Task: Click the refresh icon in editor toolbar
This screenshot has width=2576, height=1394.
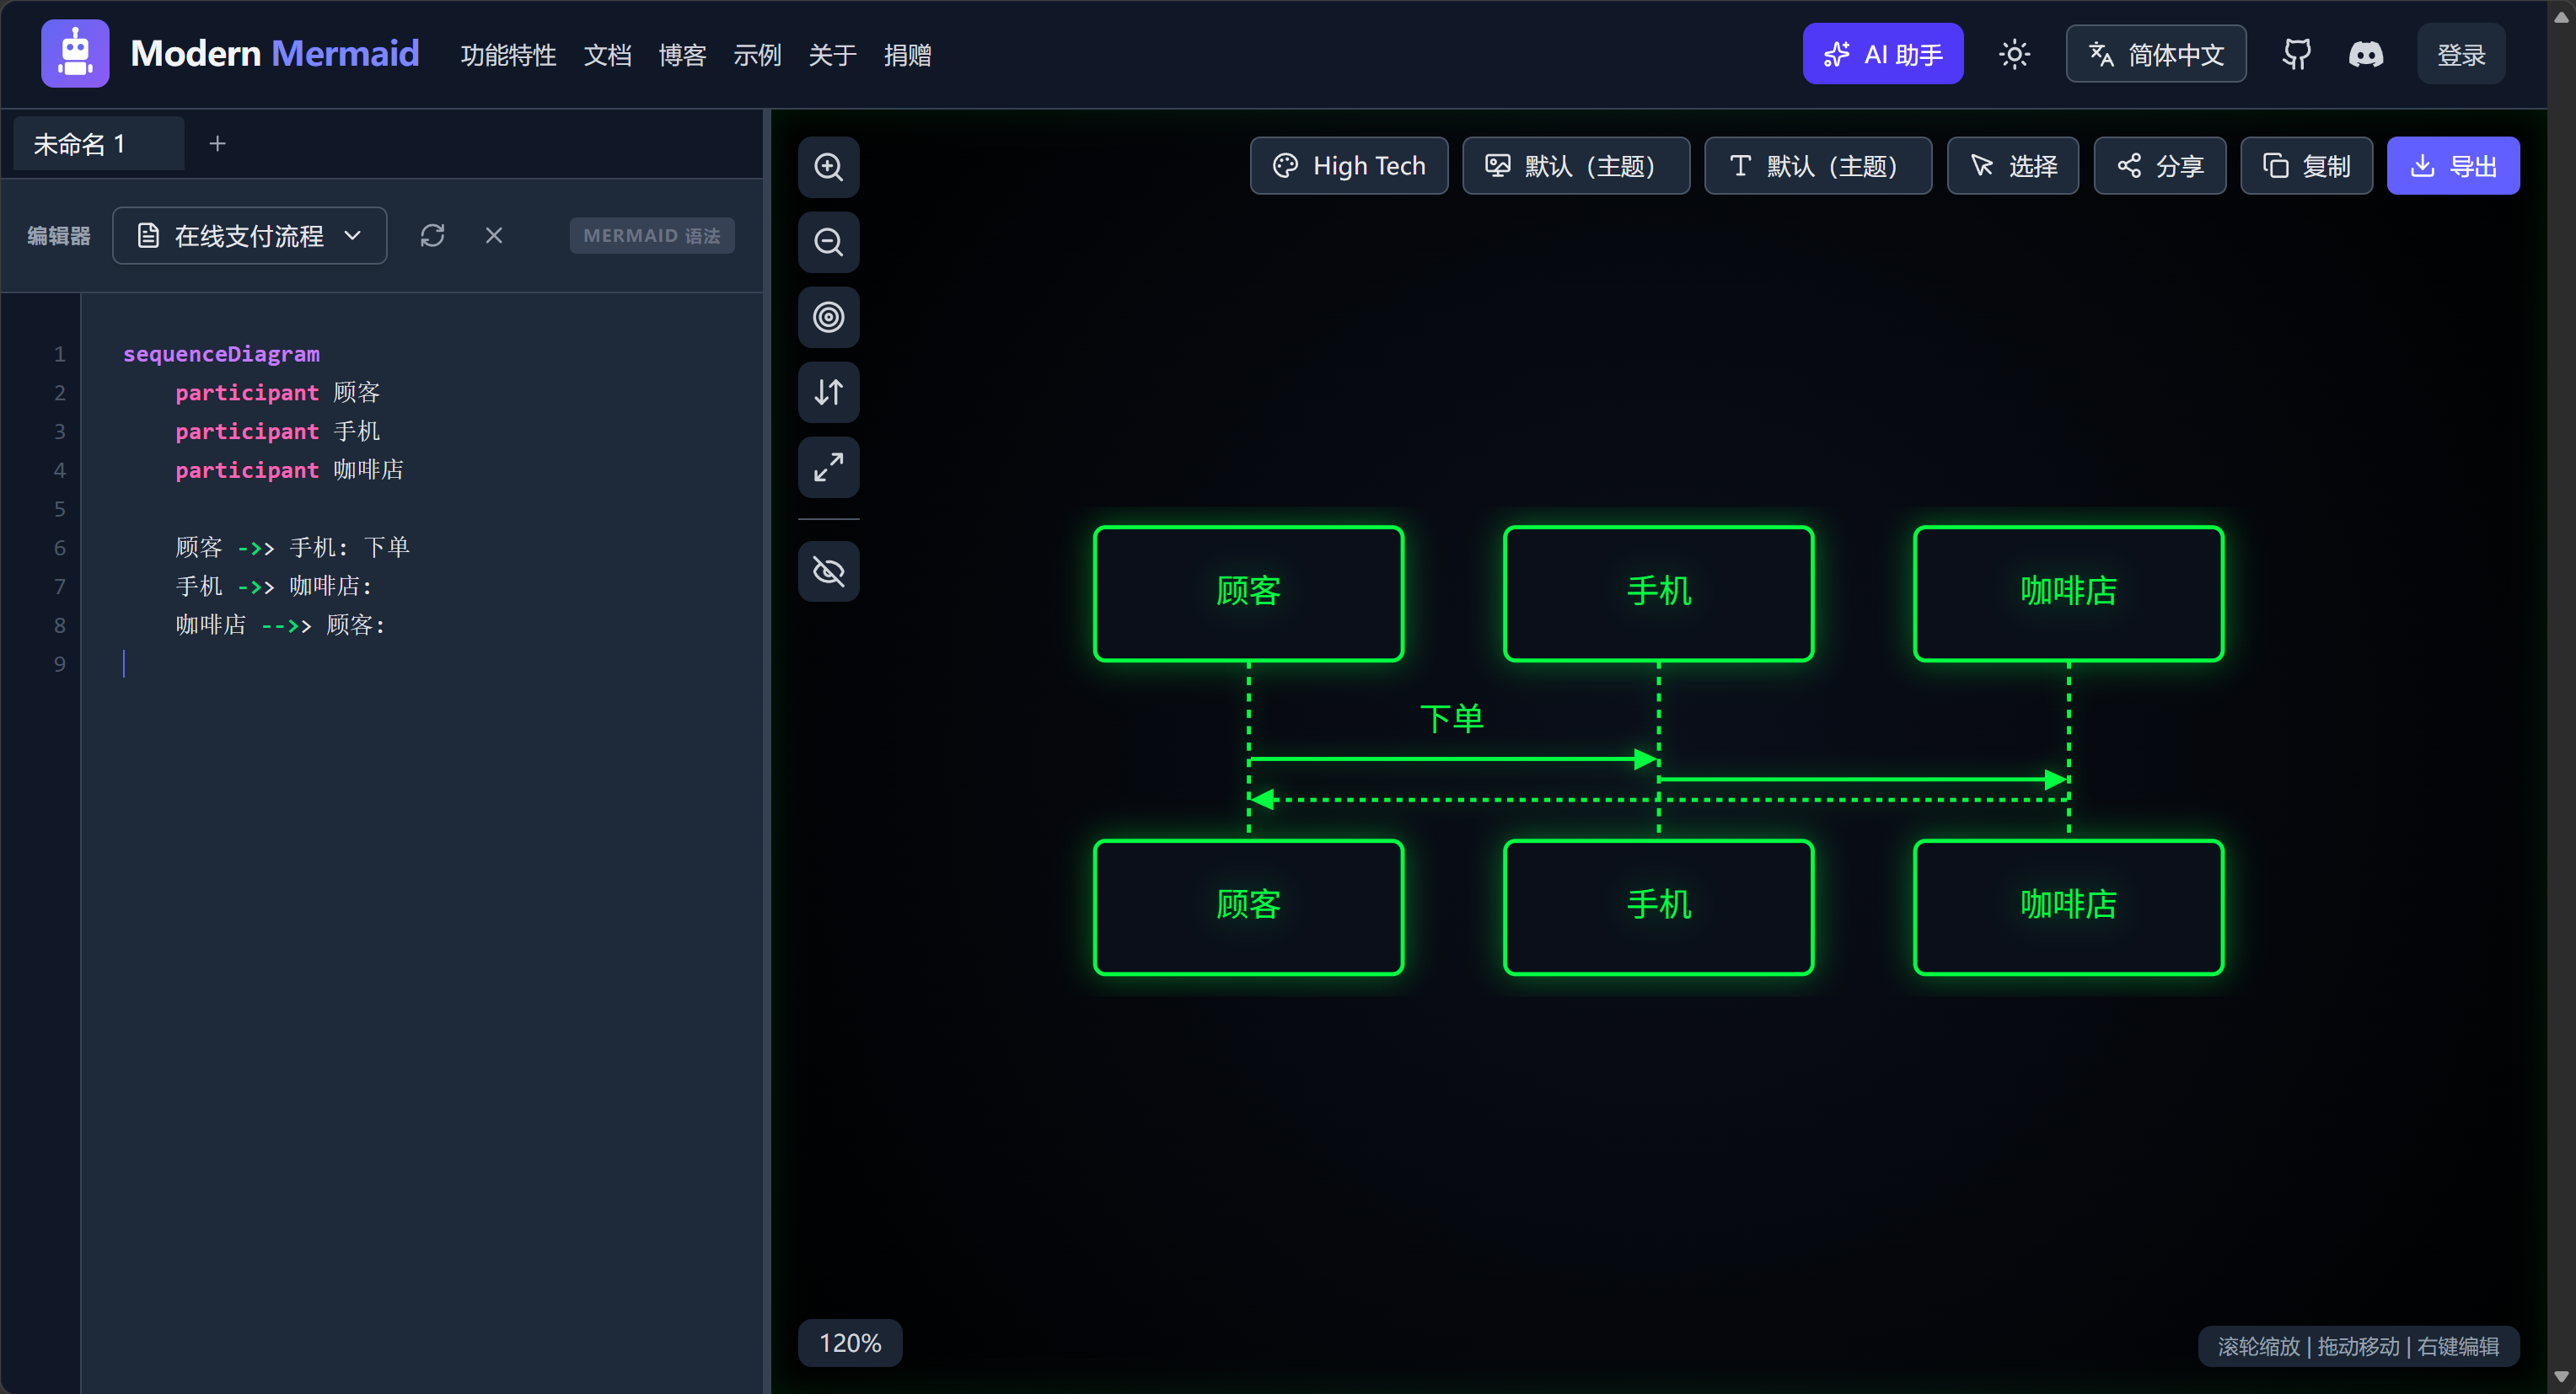Action: 432,236
